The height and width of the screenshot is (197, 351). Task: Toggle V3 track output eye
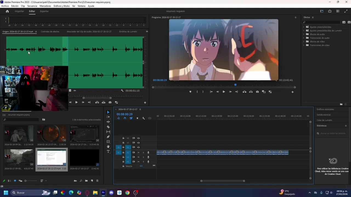pyautogui.click(x=138, y=138)
